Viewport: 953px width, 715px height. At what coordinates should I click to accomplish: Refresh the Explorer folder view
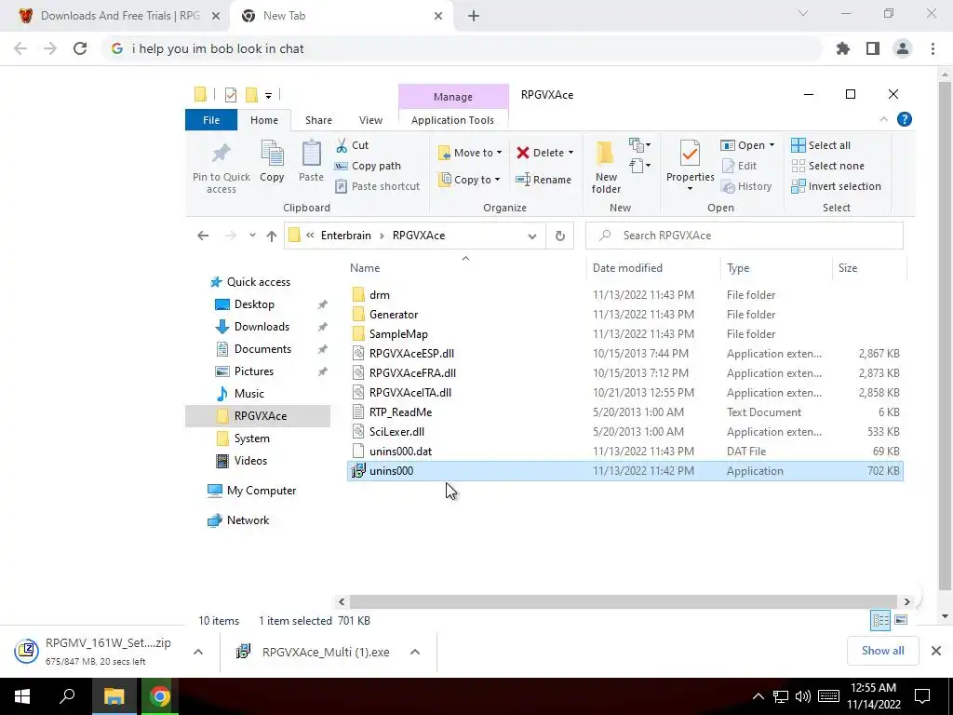coord(559,236)
